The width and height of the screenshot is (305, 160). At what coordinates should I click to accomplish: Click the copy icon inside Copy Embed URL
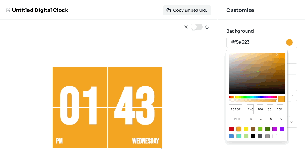pyautogui.click(x=168, y=10)
